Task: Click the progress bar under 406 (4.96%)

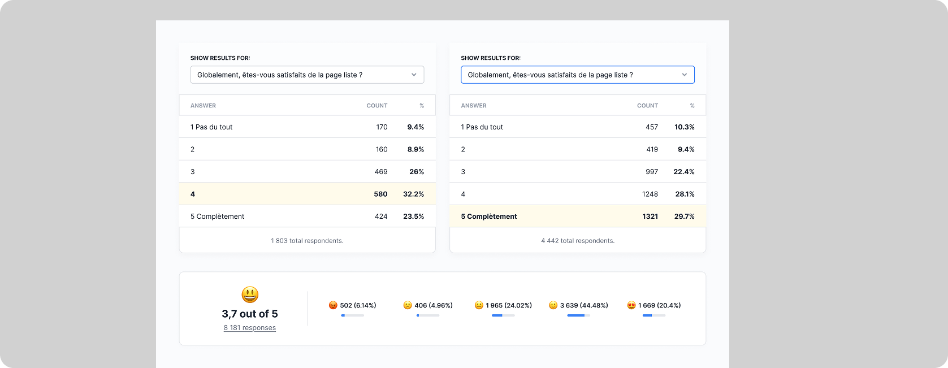Action: (x=428, y=315)
